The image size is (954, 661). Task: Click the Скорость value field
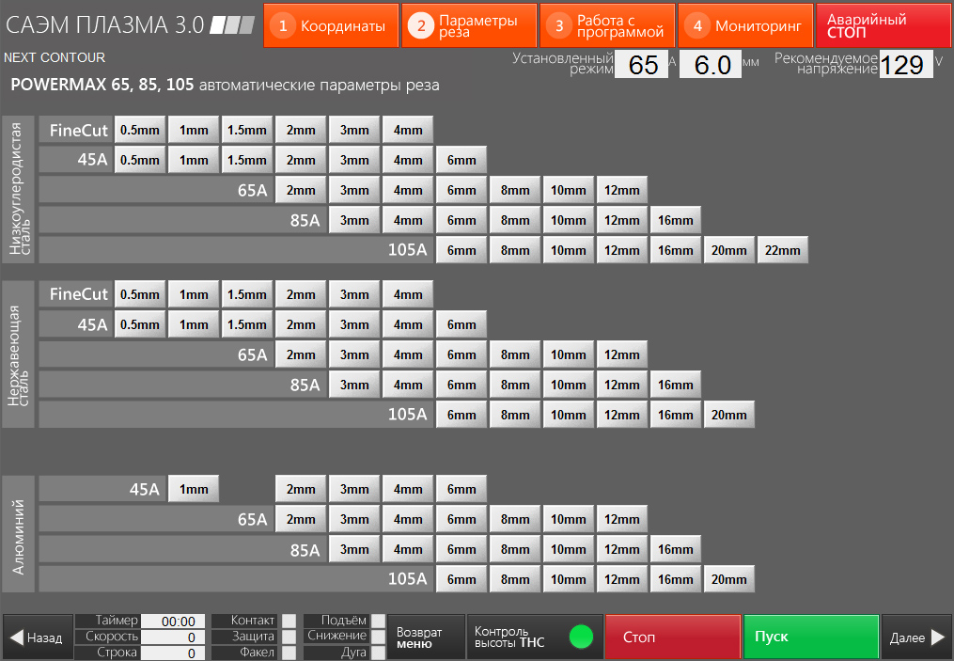[x=173, y=637]
